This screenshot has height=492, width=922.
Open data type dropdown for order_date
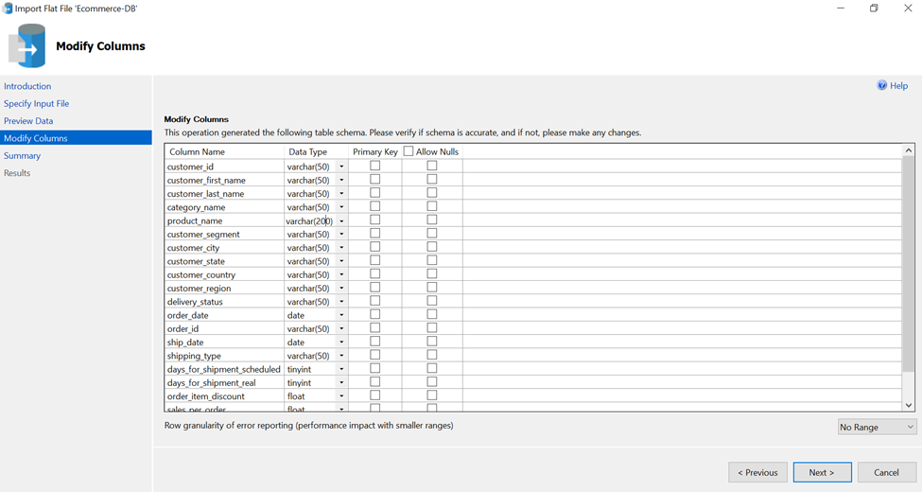(341, 315)
